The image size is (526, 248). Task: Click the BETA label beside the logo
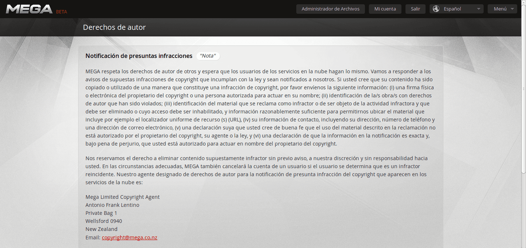(62, 11)
